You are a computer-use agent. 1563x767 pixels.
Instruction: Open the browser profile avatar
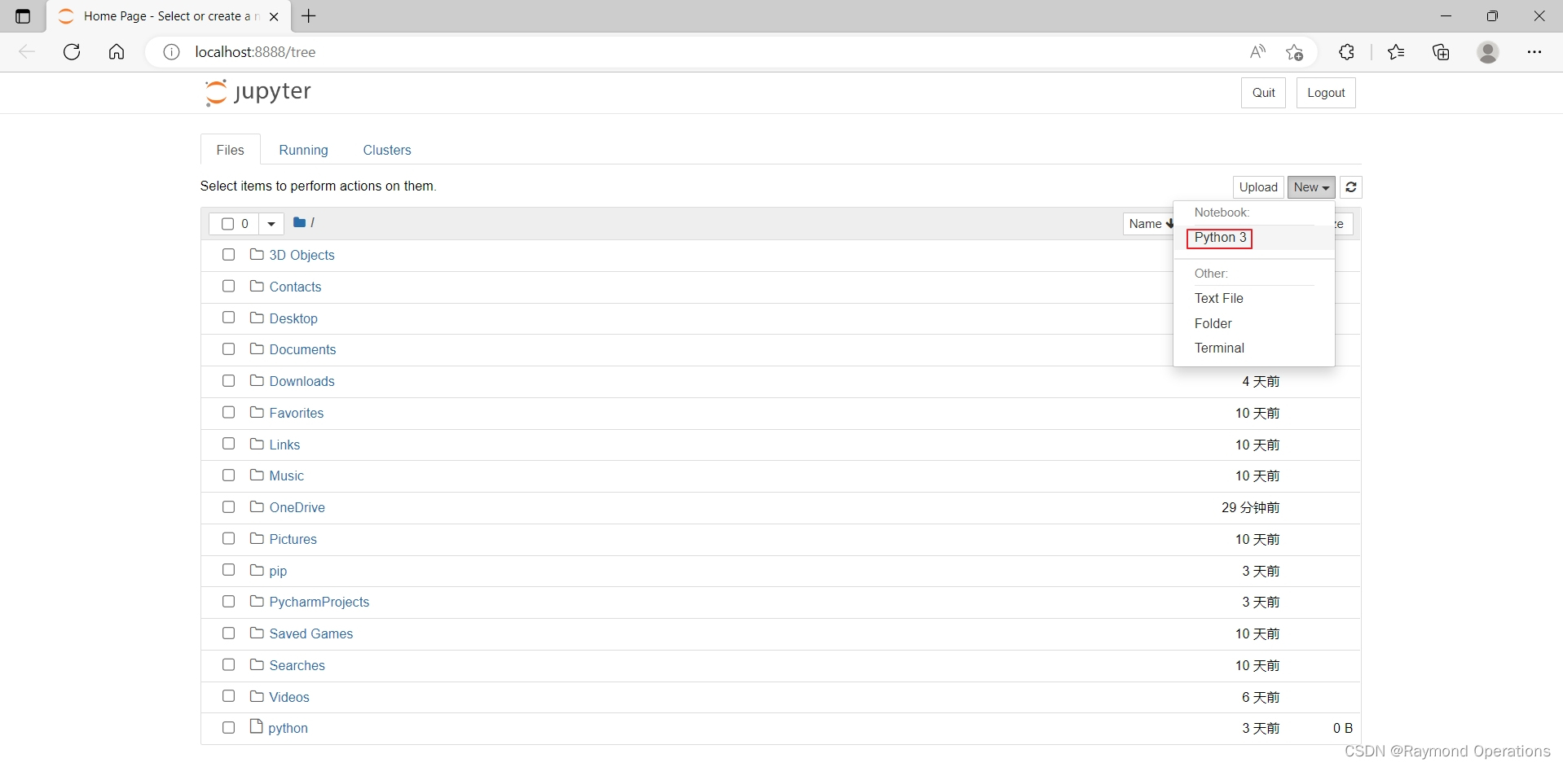click(x=1488, y=52)
